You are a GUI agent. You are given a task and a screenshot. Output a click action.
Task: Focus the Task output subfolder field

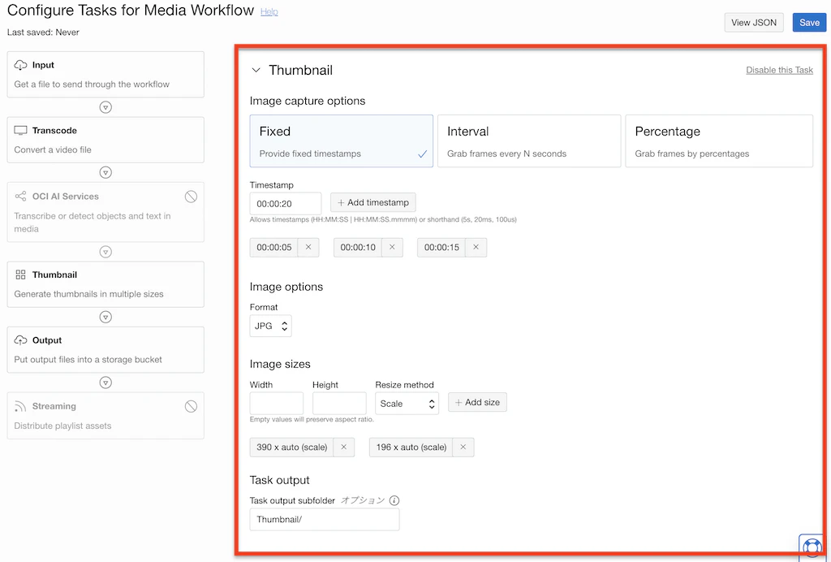point(325,520)
